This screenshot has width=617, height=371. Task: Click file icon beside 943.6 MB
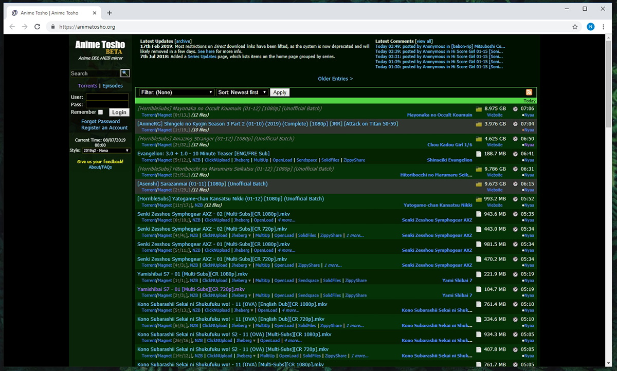coord(479,214)
